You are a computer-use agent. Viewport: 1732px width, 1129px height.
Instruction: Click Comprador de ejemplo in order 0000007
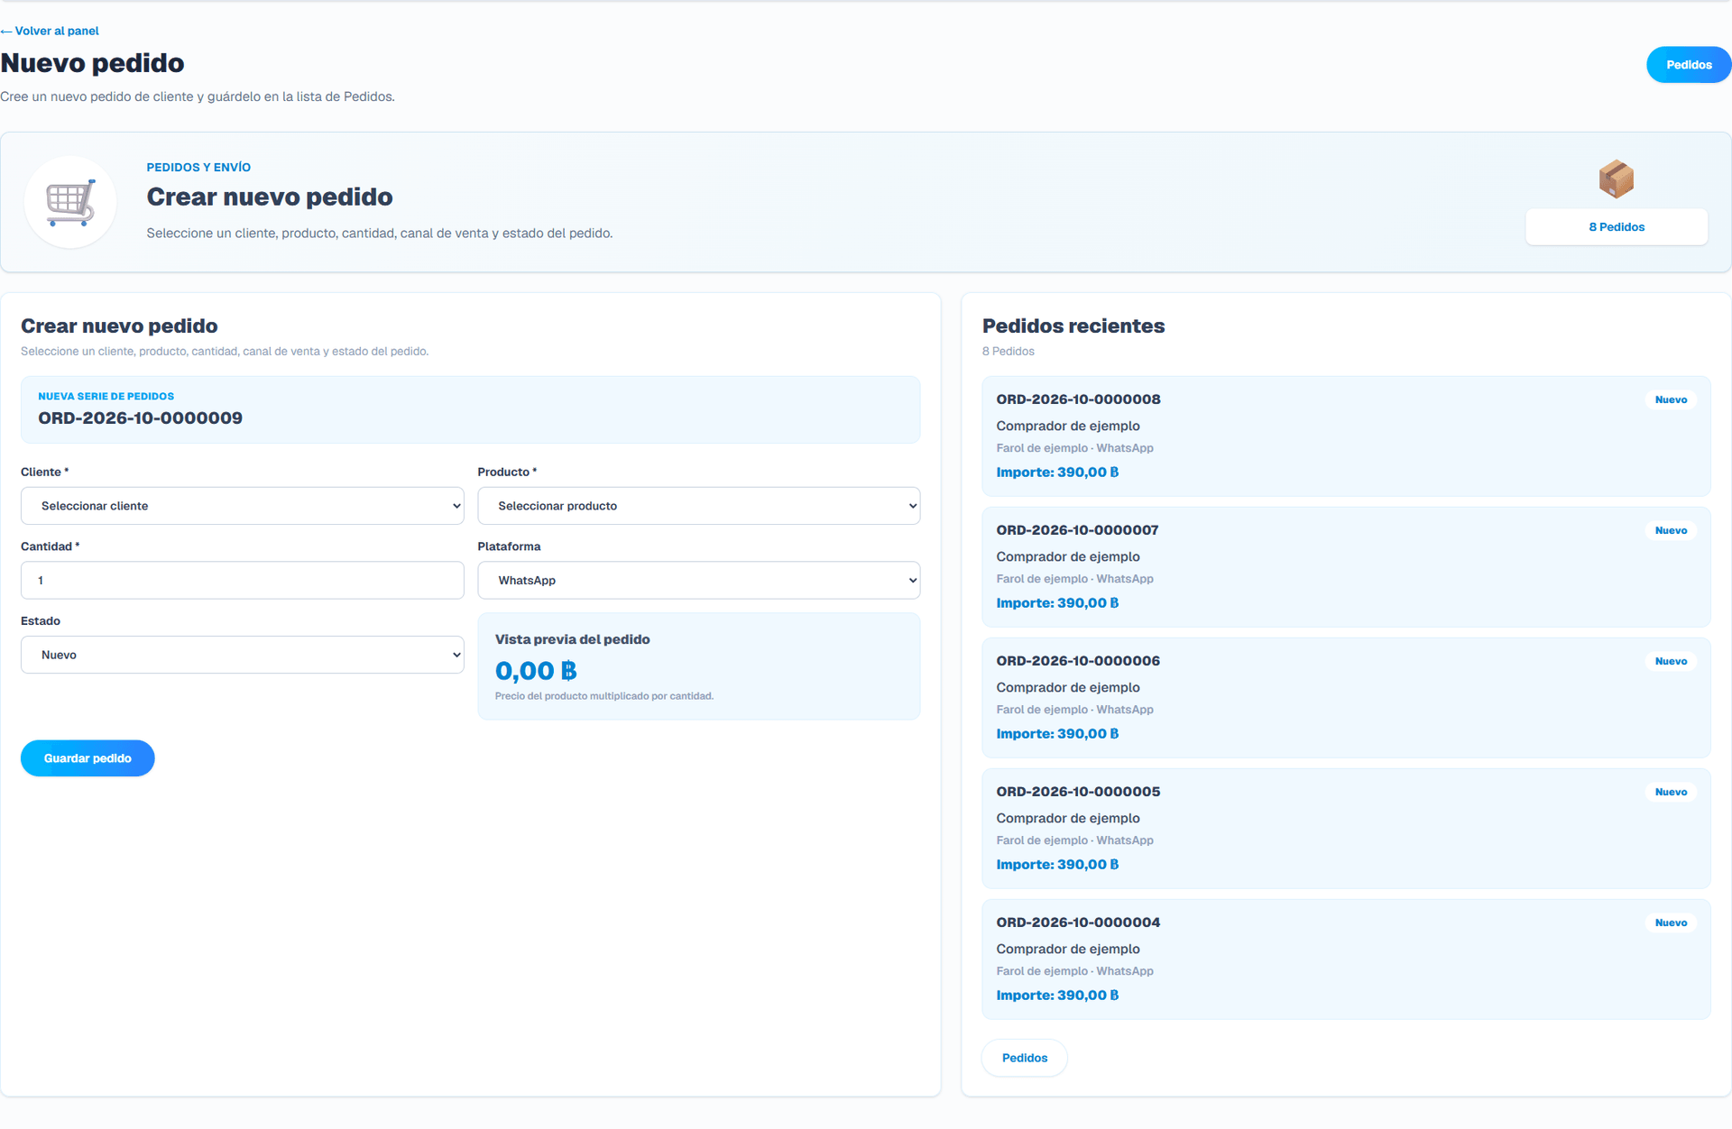coord(1068,557)
